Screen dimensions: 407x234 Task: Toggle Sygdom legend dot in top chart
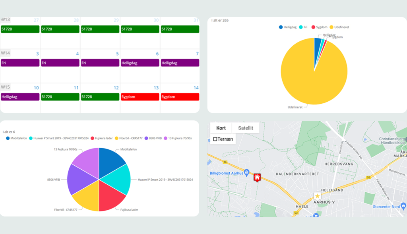point(313,27)
